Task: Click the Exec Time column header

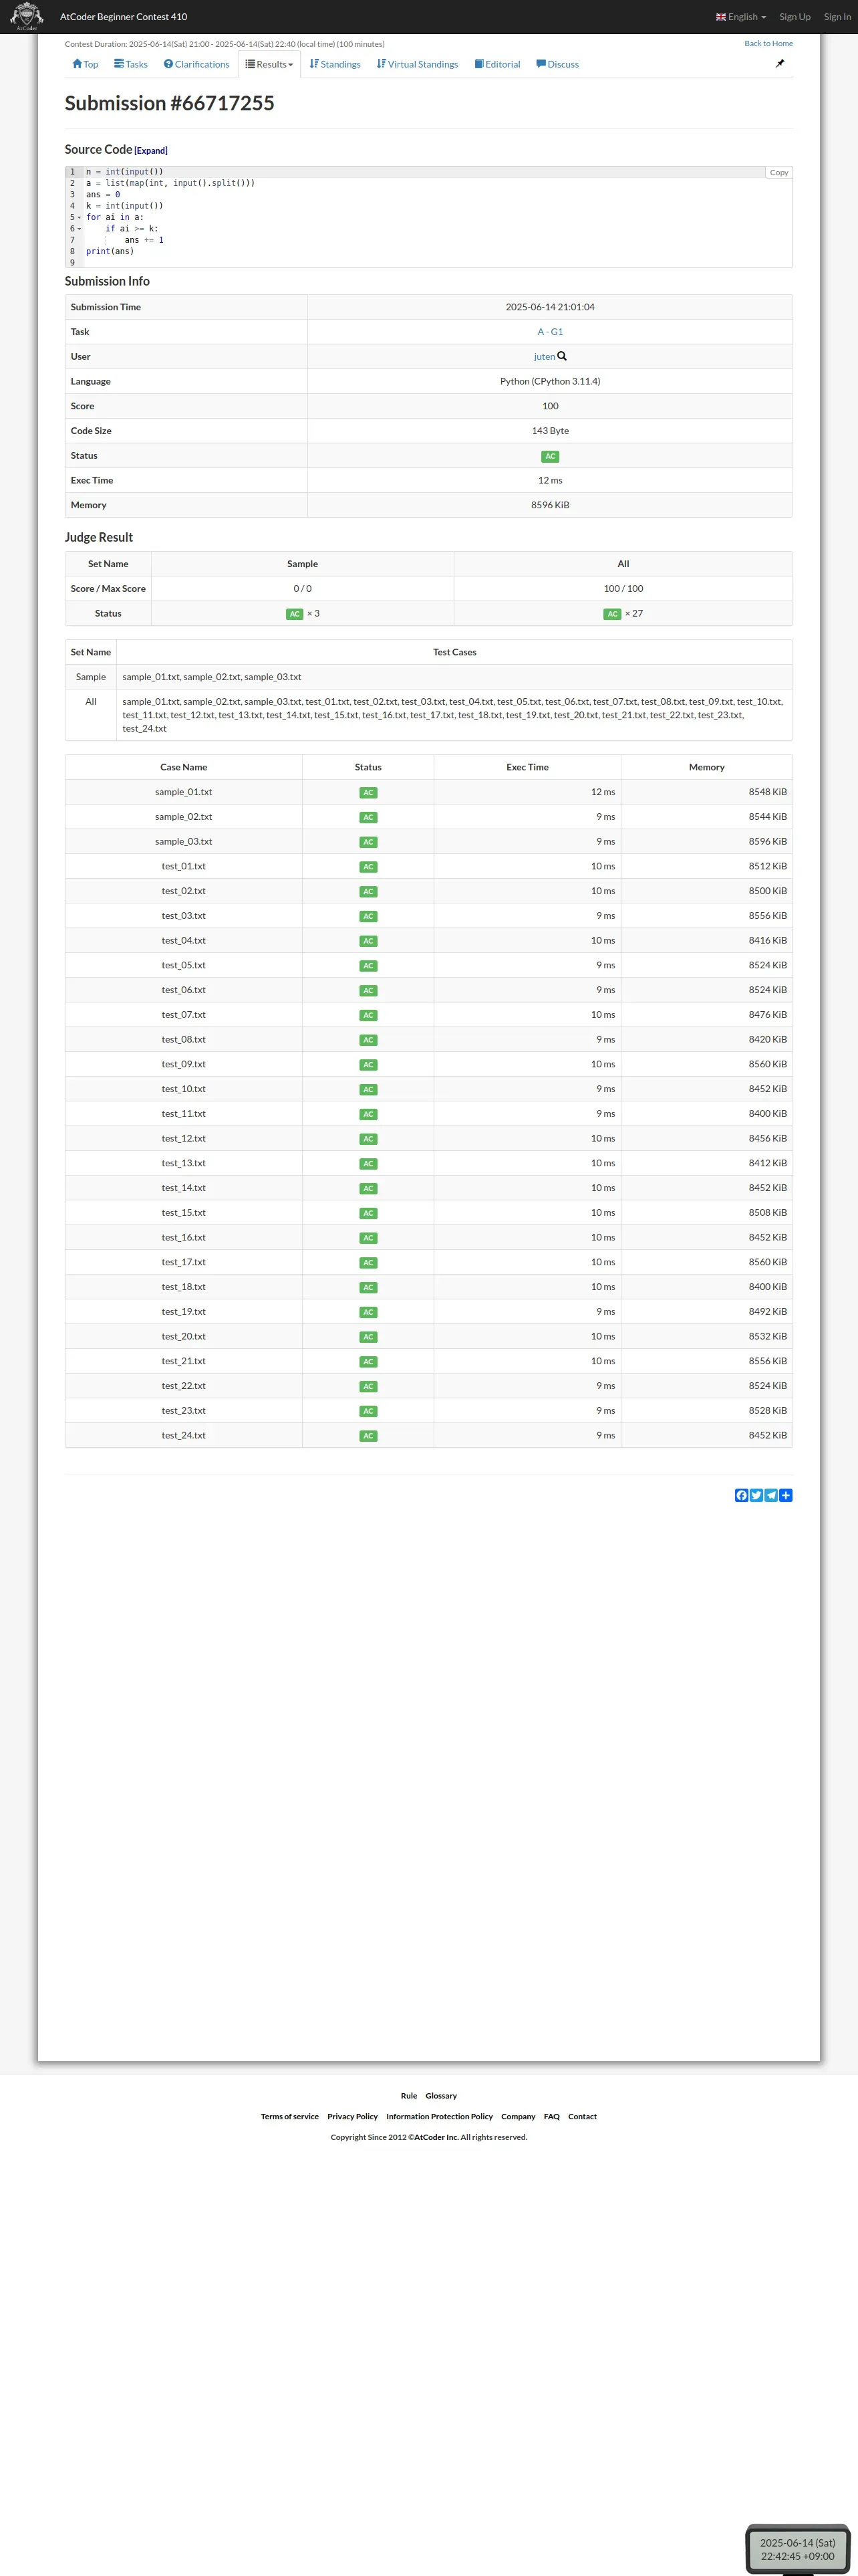Action: [527, 767]
